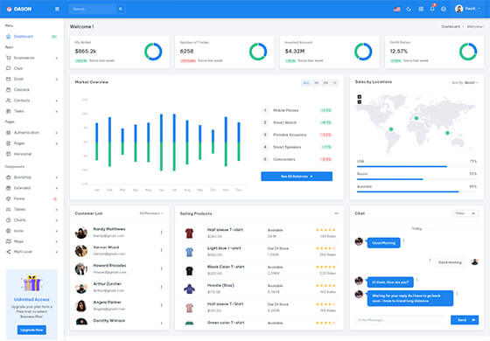Image resolution: width=490 pixels, height=341 pixels.
Task: Click into the header search field
Action: pos(93,9)
